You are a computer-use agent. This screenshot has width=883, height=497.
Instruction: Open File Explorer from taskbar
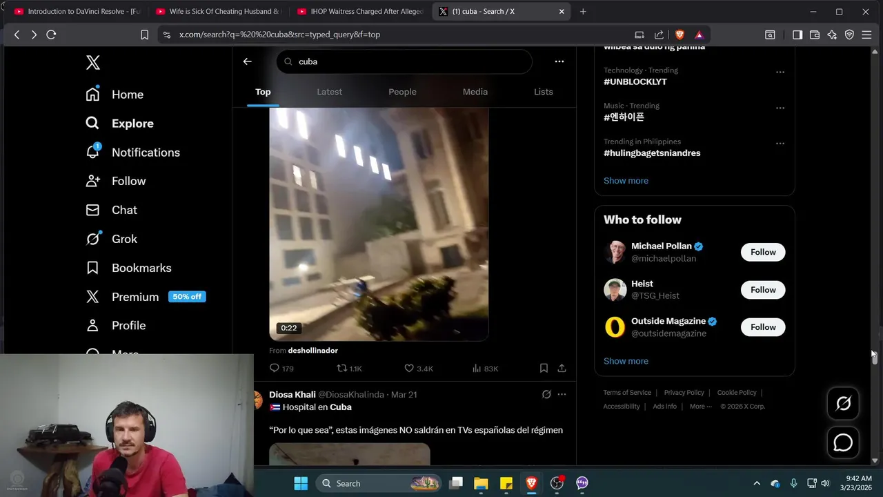tap(481, 483)
